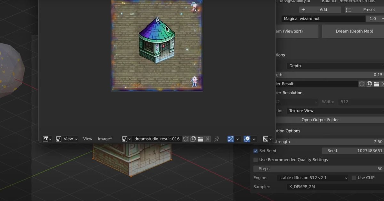Open image file via folder icon in image editor

click(200, 139)
